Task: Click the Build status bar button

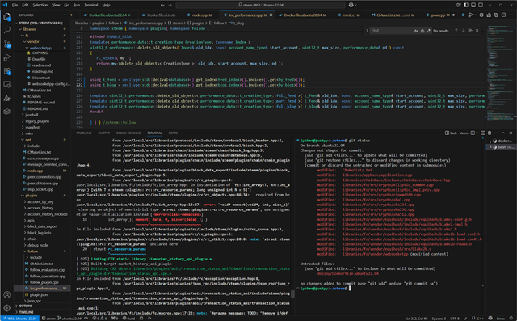Action: point(129,319)
